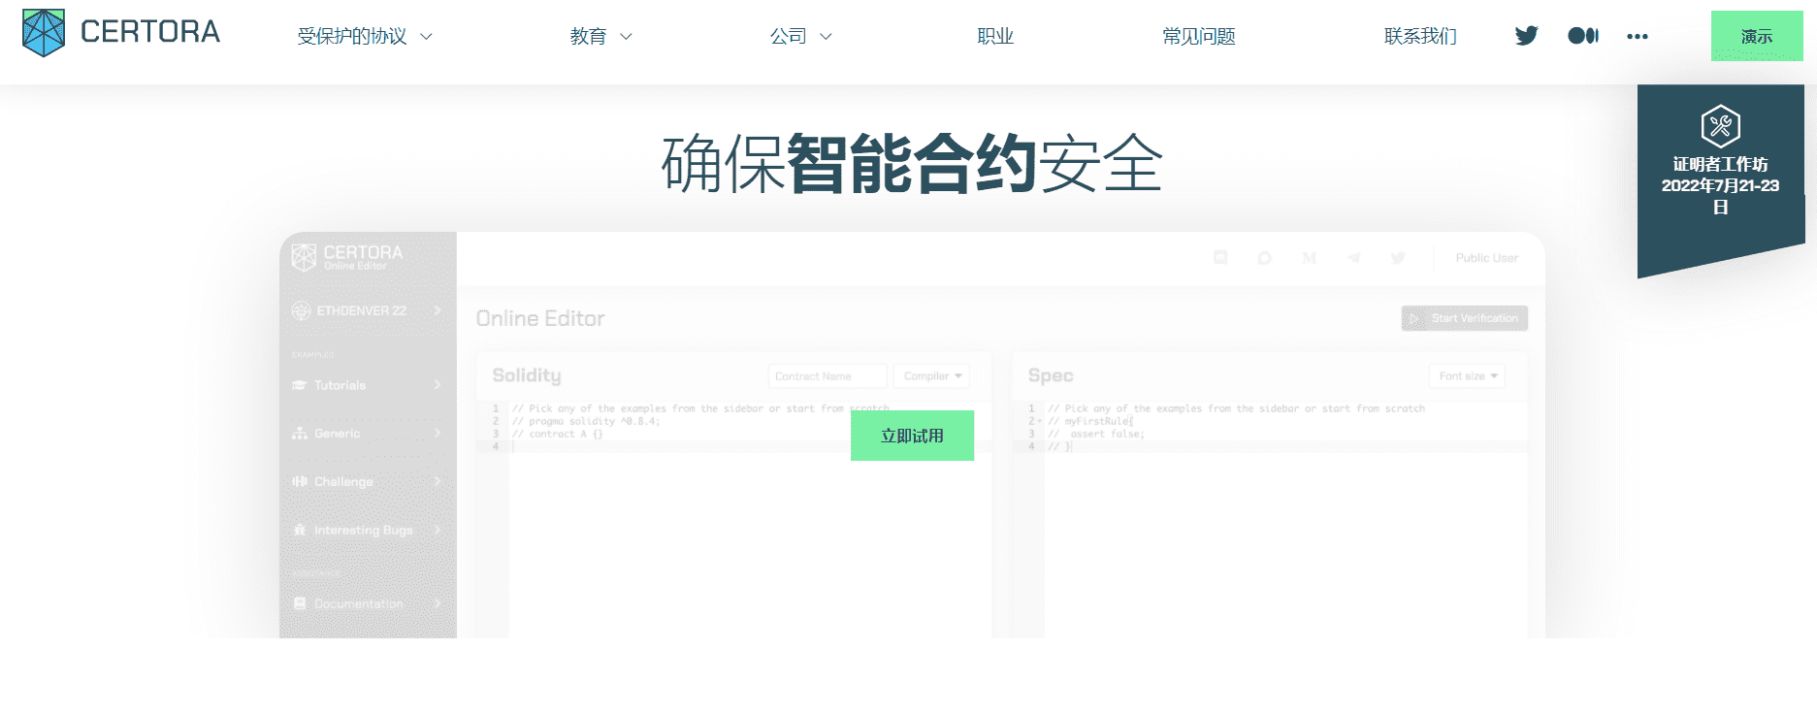
Task: Open Certora Twitter bird icon in header
Action: coord(1526,36)
